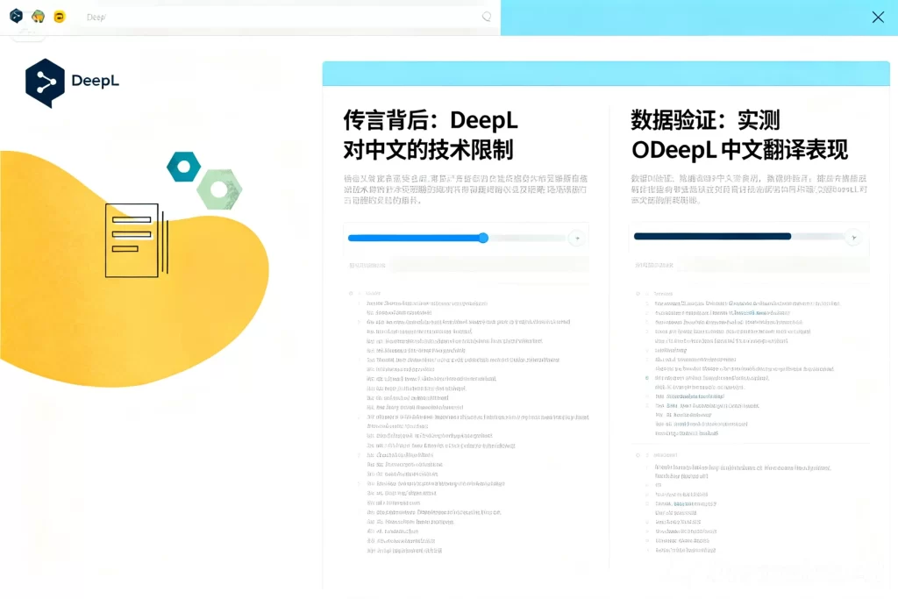
Task: Click the yellow circular app icon in the title bar
Action: pos(60,16)
